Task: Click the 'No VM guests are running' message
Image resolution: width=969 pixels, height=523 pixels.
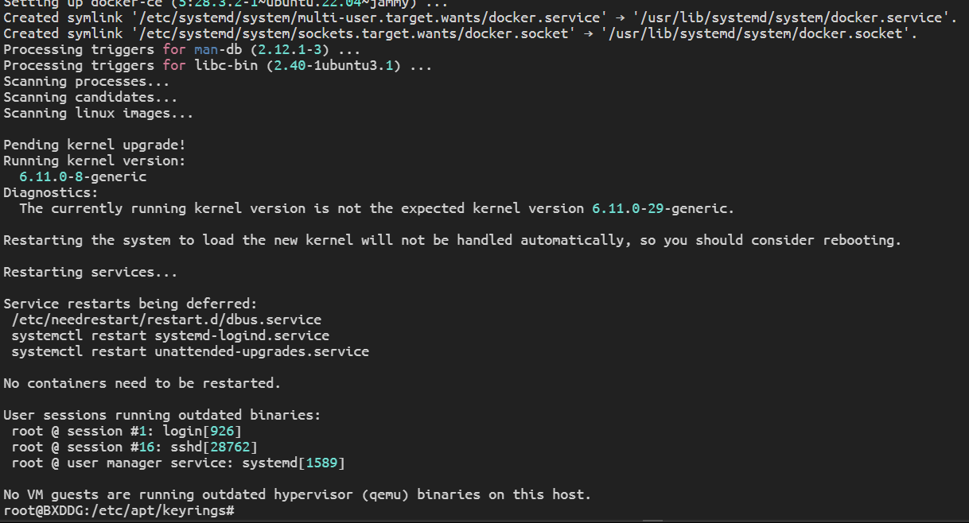Action: [298, 494]
